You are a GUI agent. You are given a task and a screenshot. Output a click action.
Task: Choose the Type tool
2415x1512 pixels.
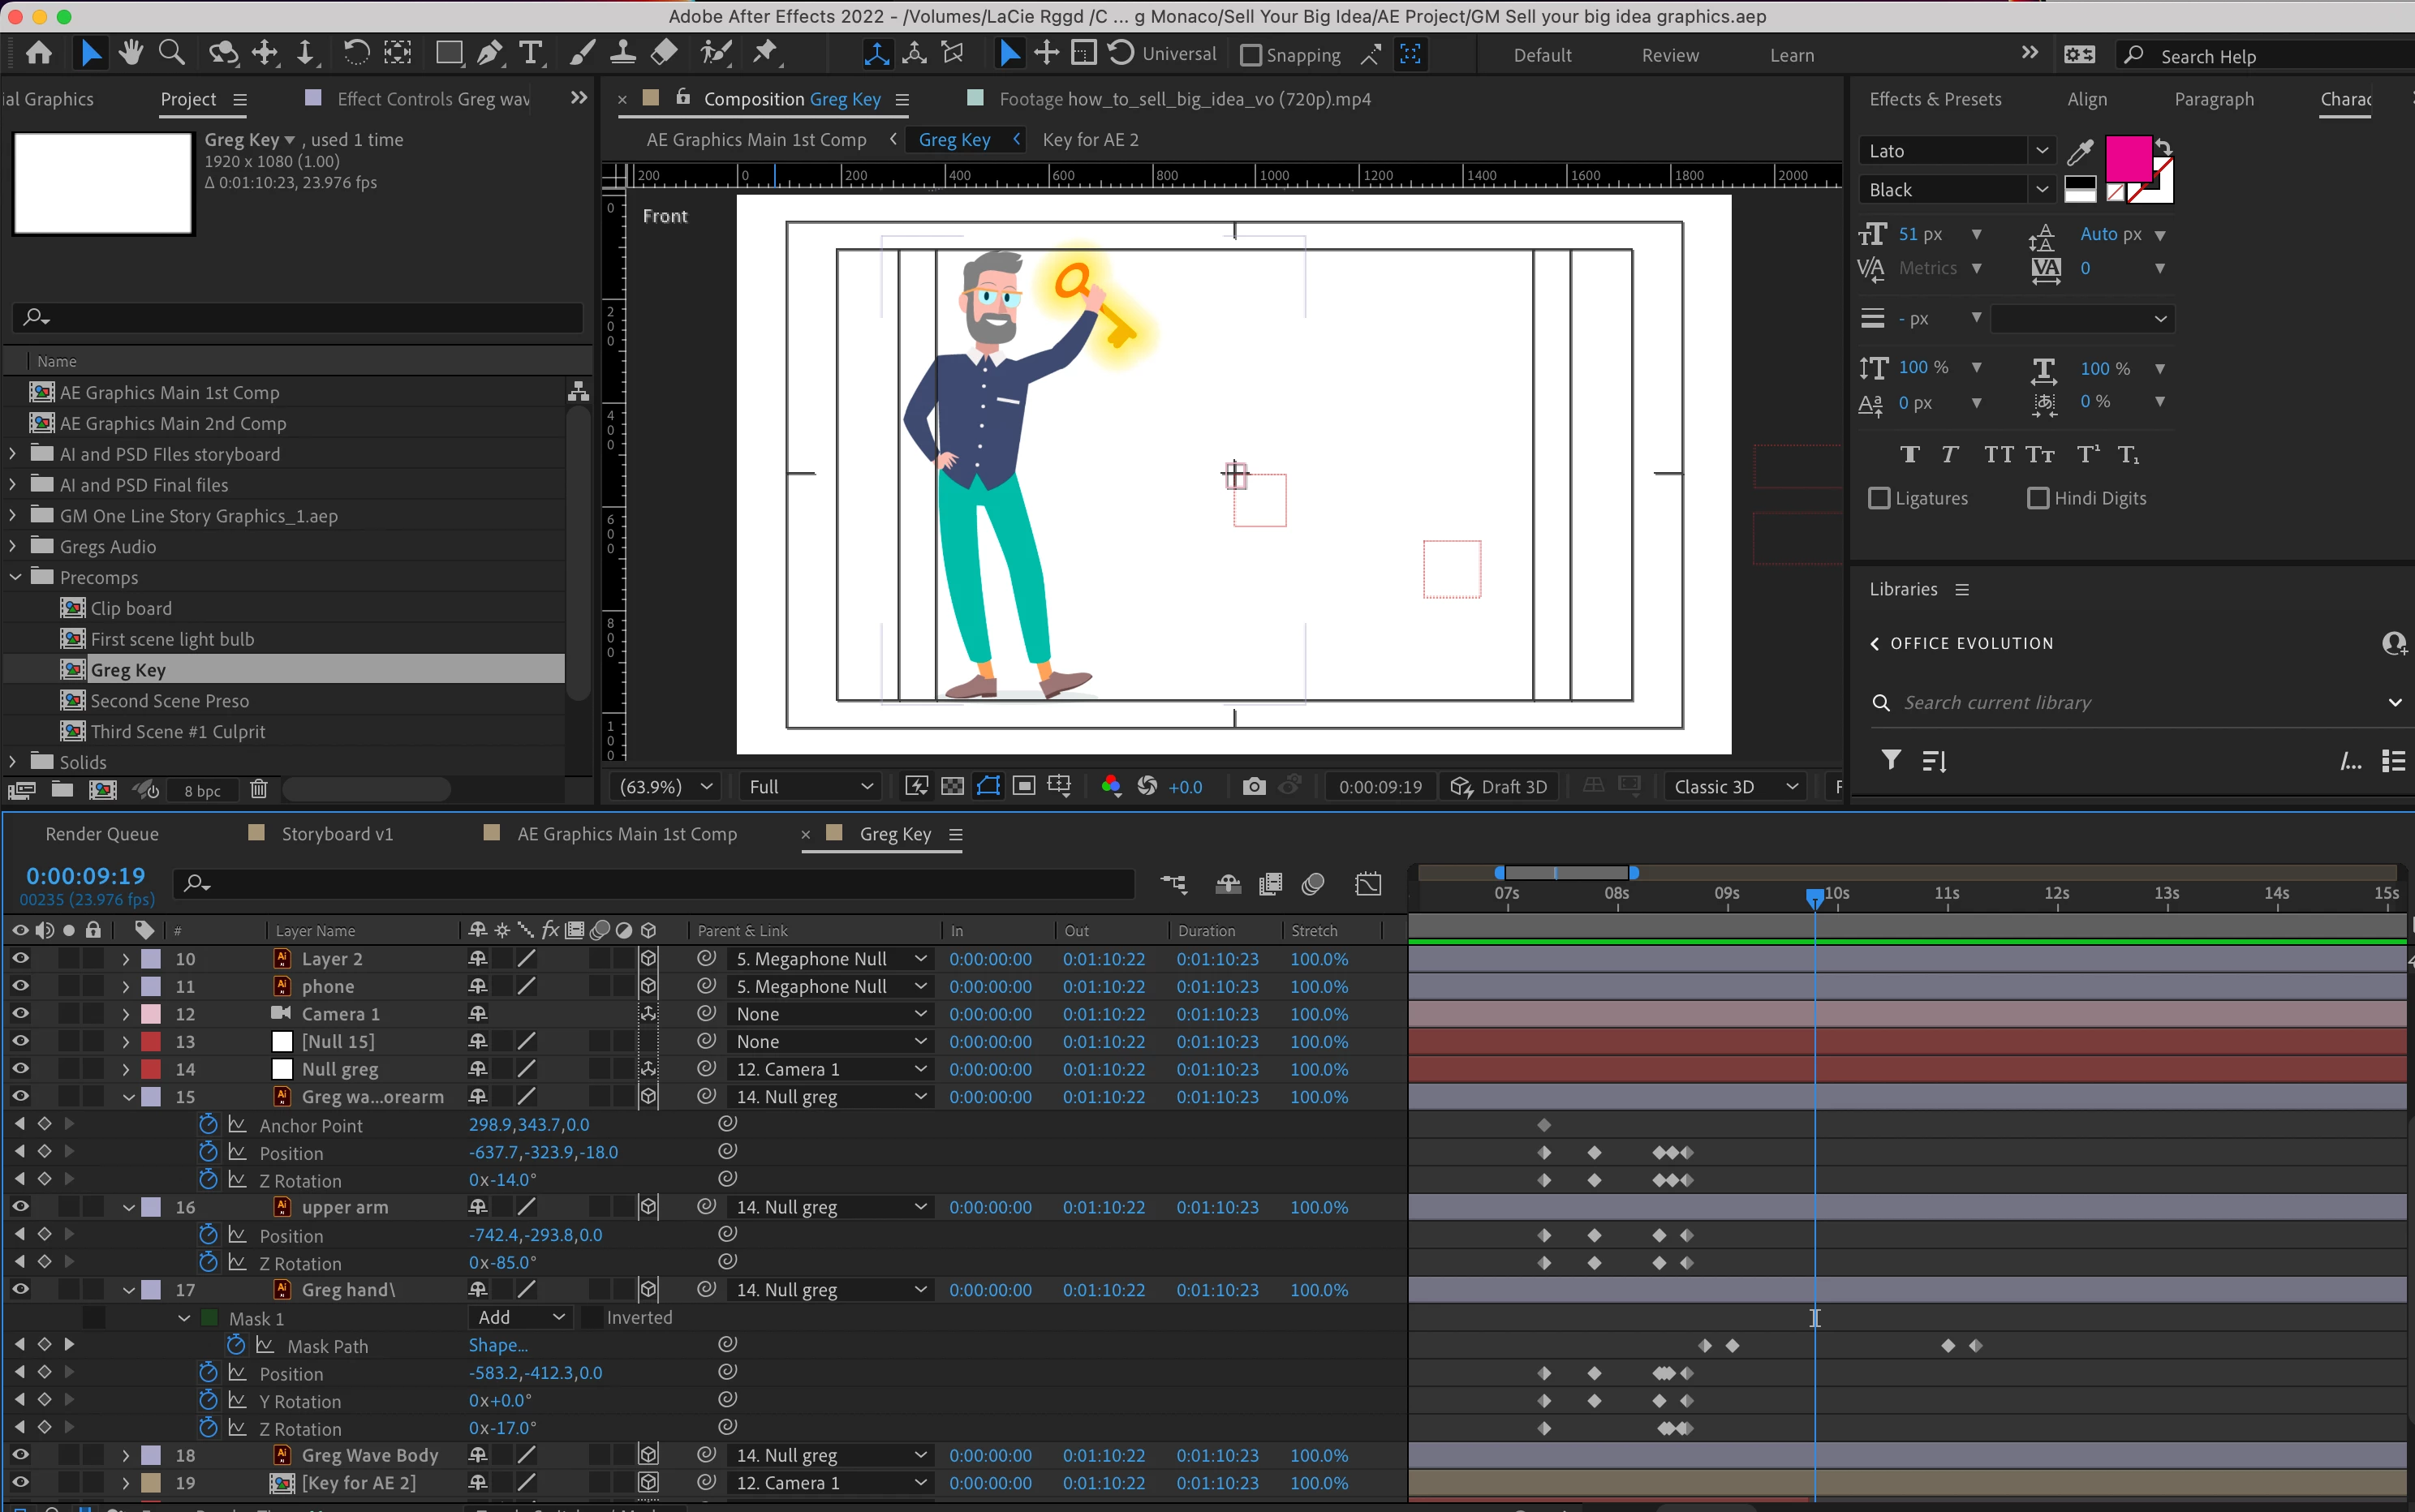click(532, 53)
